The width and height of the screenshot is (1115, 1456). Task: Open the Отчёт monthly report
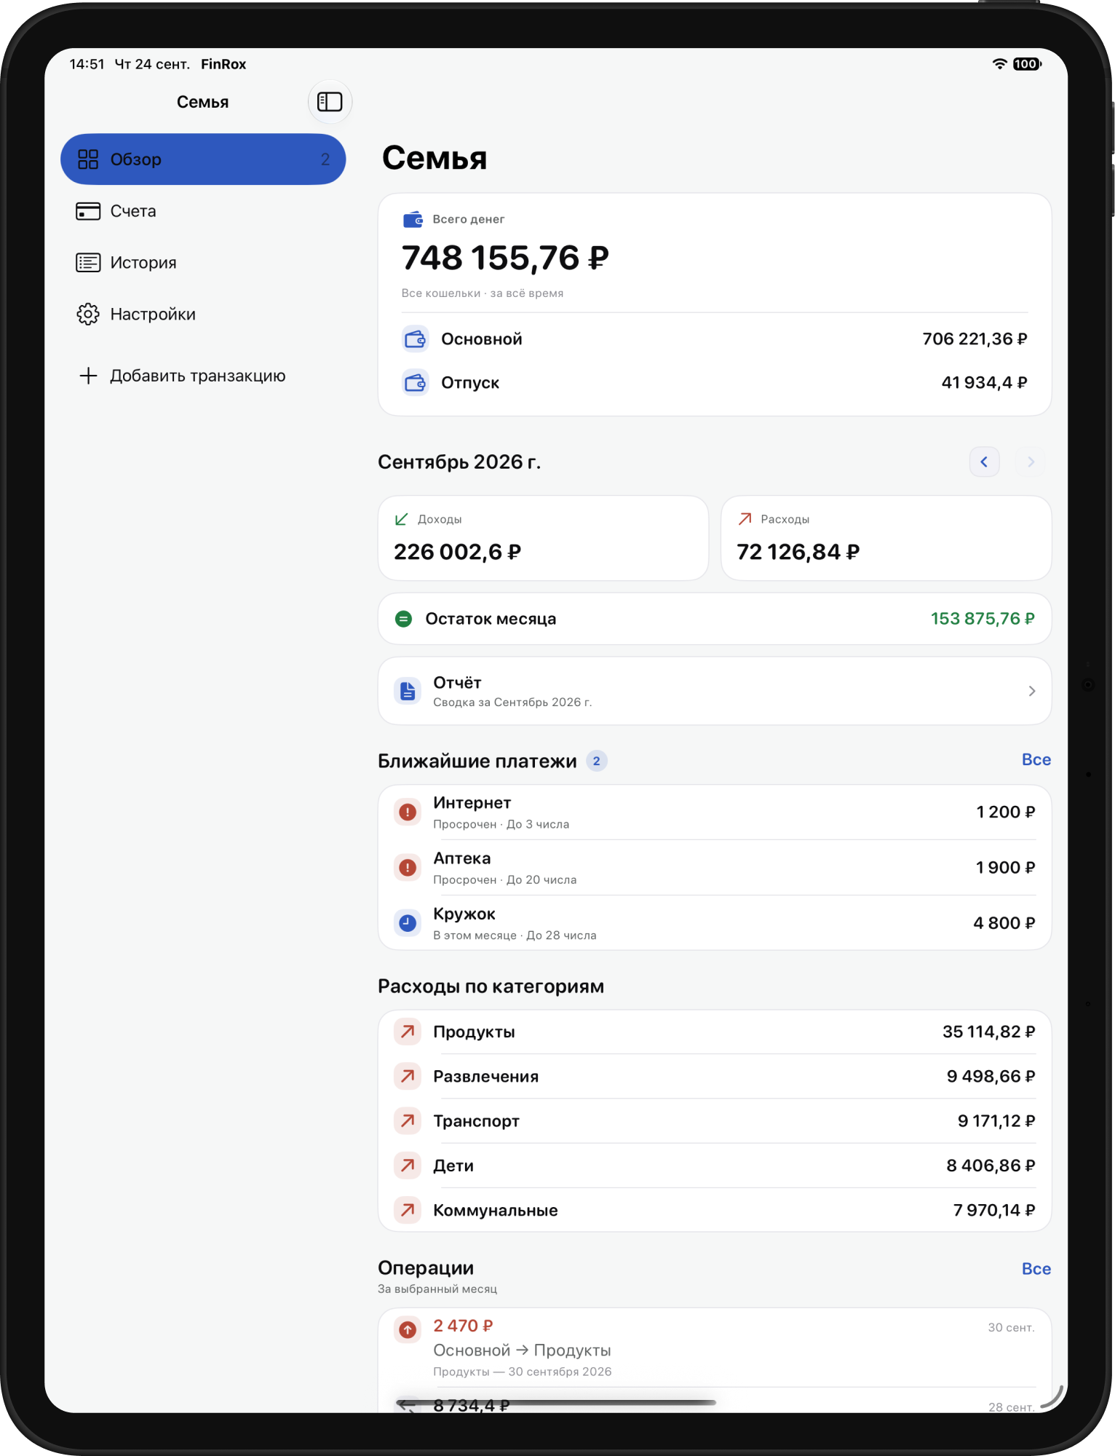click(x=715, y=691)
